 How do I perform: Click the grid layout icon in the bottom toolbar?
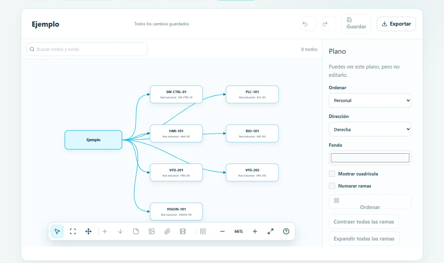point(203,232)
